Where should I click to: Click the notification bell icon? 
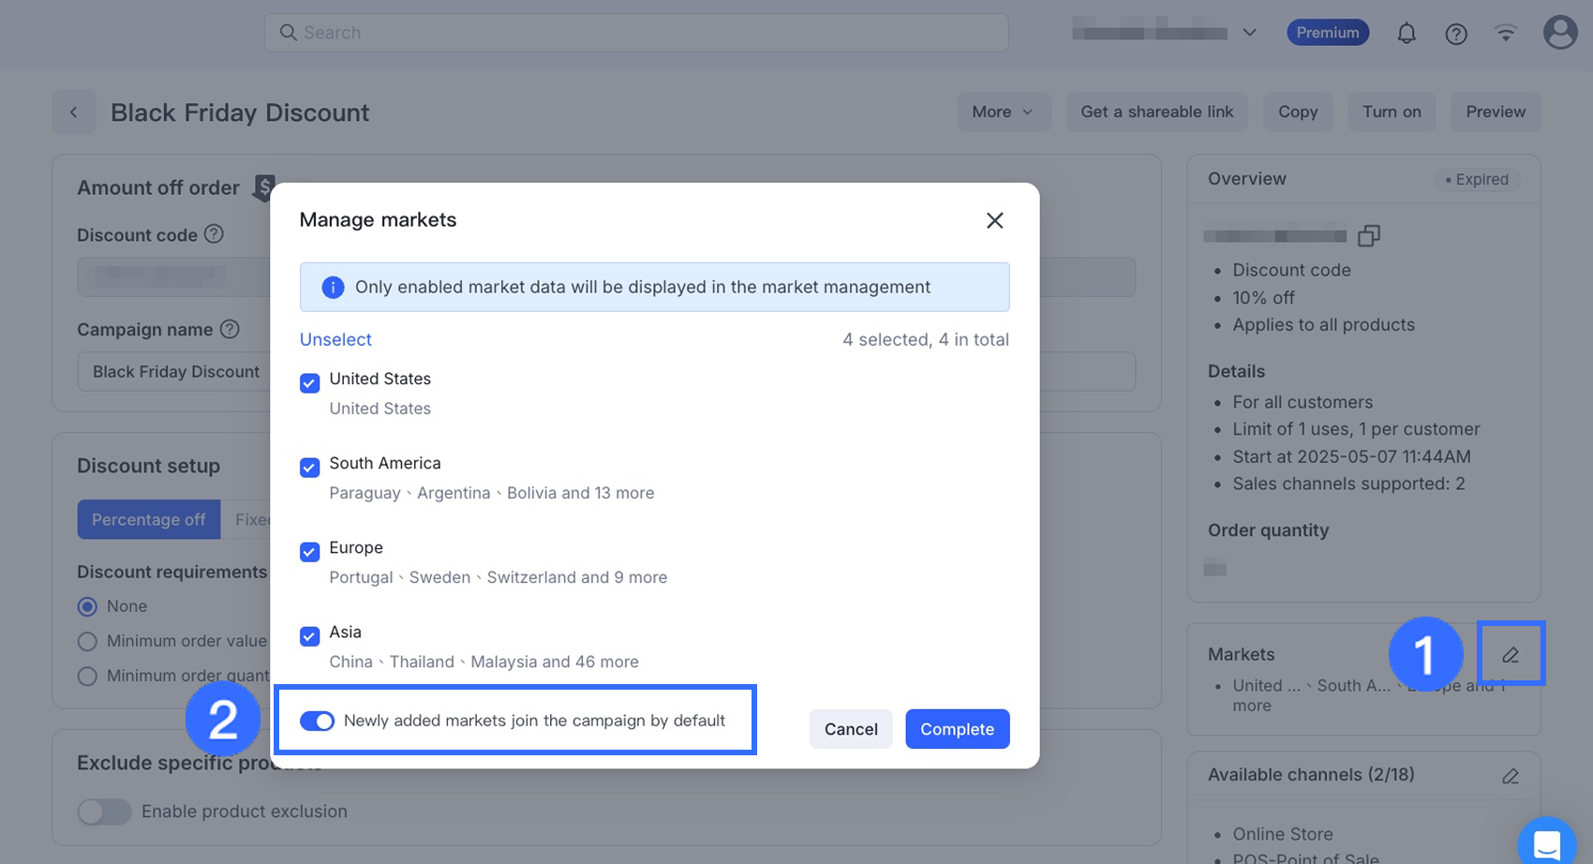tap(1406, 34)
